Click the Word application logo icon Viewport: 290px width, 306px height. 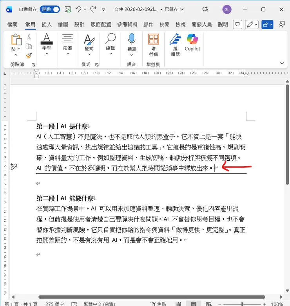9,9
